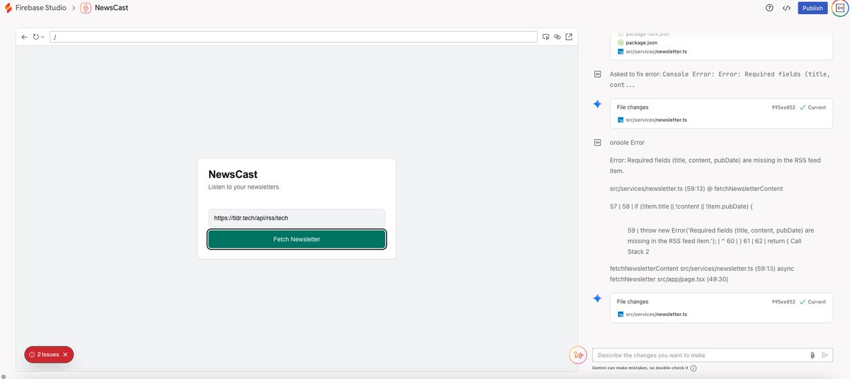Click the draw annotation squiggle button
Viewport: 850px width, 379px height.
click(579, 355)
